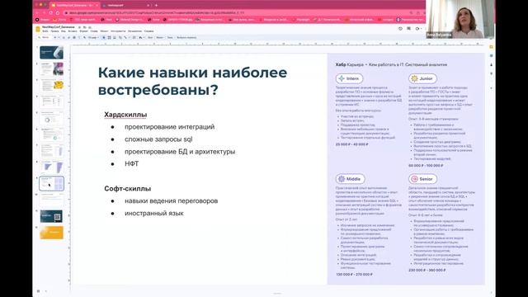Image resolution: width=528 pixels, height=297 pixels.
Task: Open the zoom level dropdown
Action: 93,37
